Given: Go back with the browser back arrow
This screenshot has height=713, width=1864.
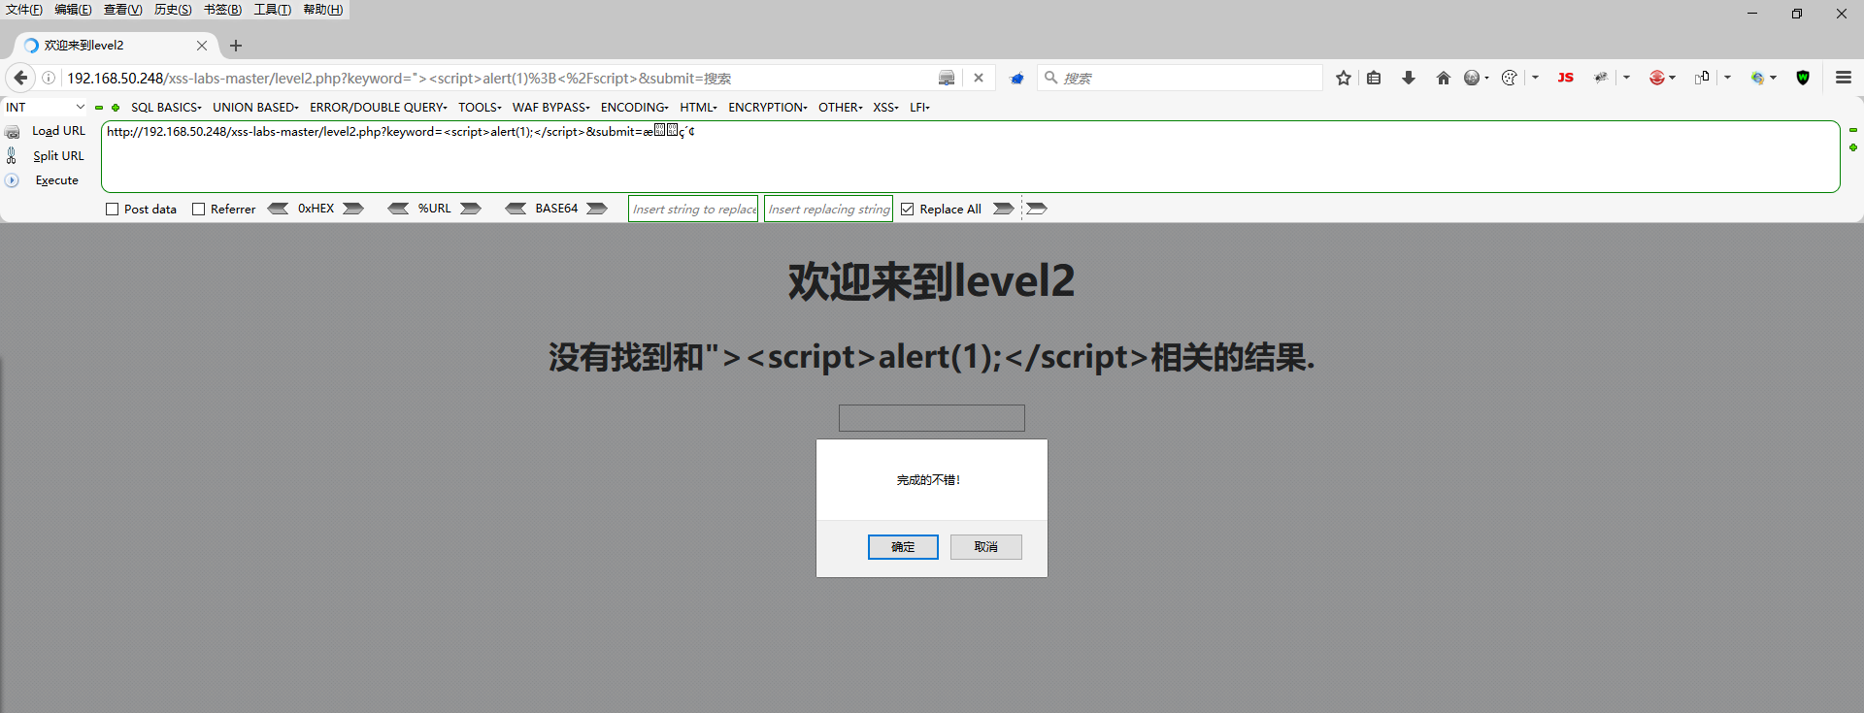Looking at the screenshot, I should [x=20, y=78].
